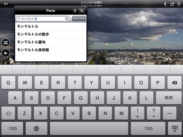The width and height of the screenshot is (183, 137).
Task: Tap the I key
Action: click(124, 83)
